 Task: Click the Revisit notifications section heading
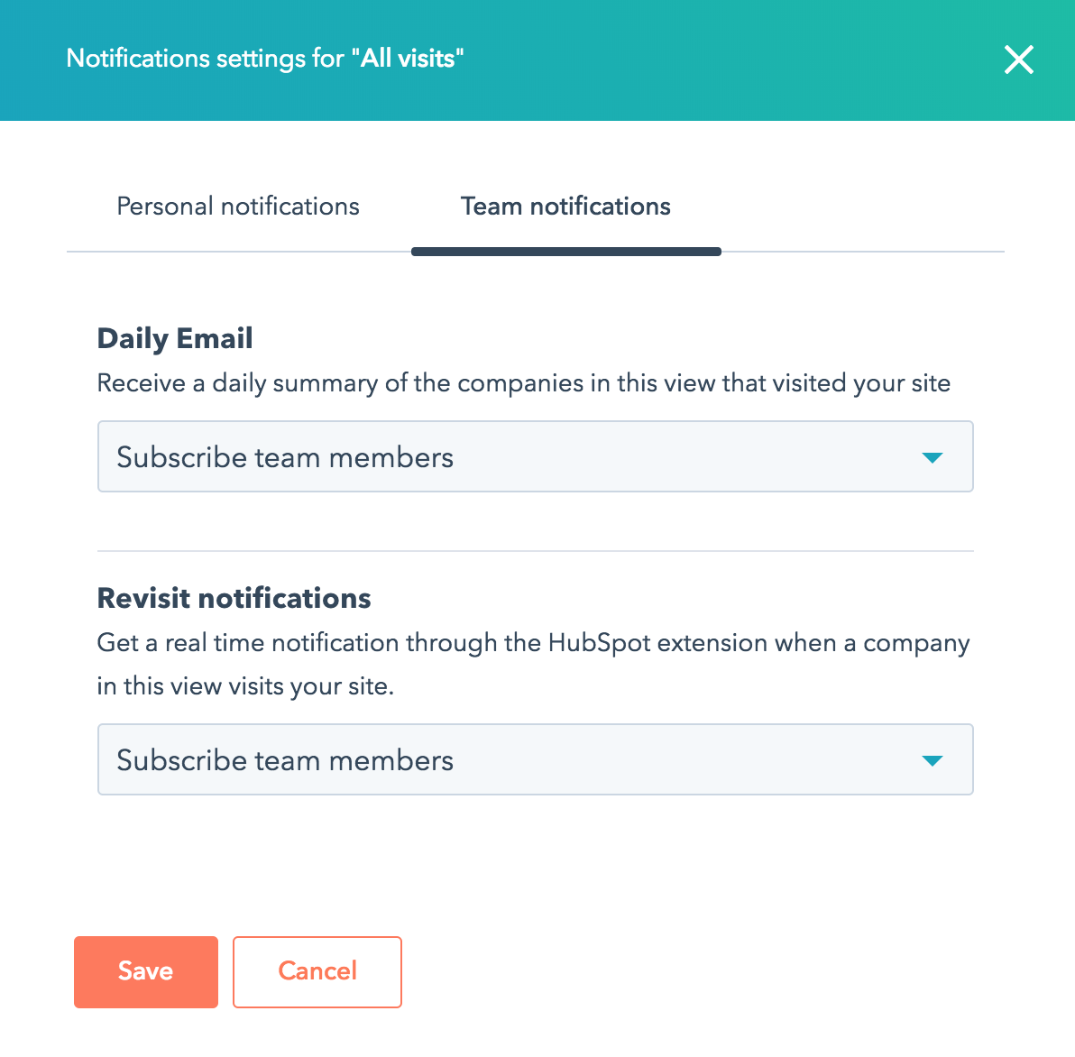click(234, 597)
